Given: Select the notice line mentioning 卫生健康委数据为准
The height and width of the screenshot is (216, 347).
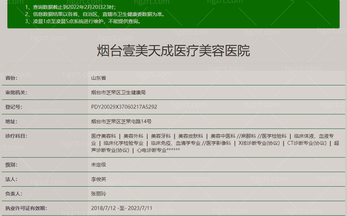Looking at the screenshot, I should pyautogui.click(x=95, y=14).
